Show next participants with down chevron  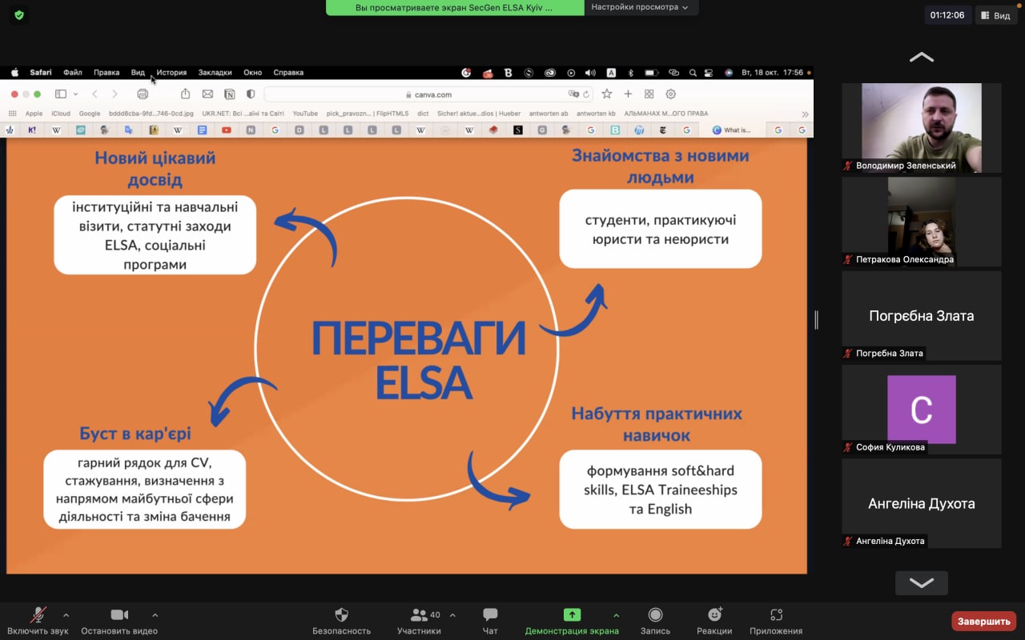[x=922, y=582]
